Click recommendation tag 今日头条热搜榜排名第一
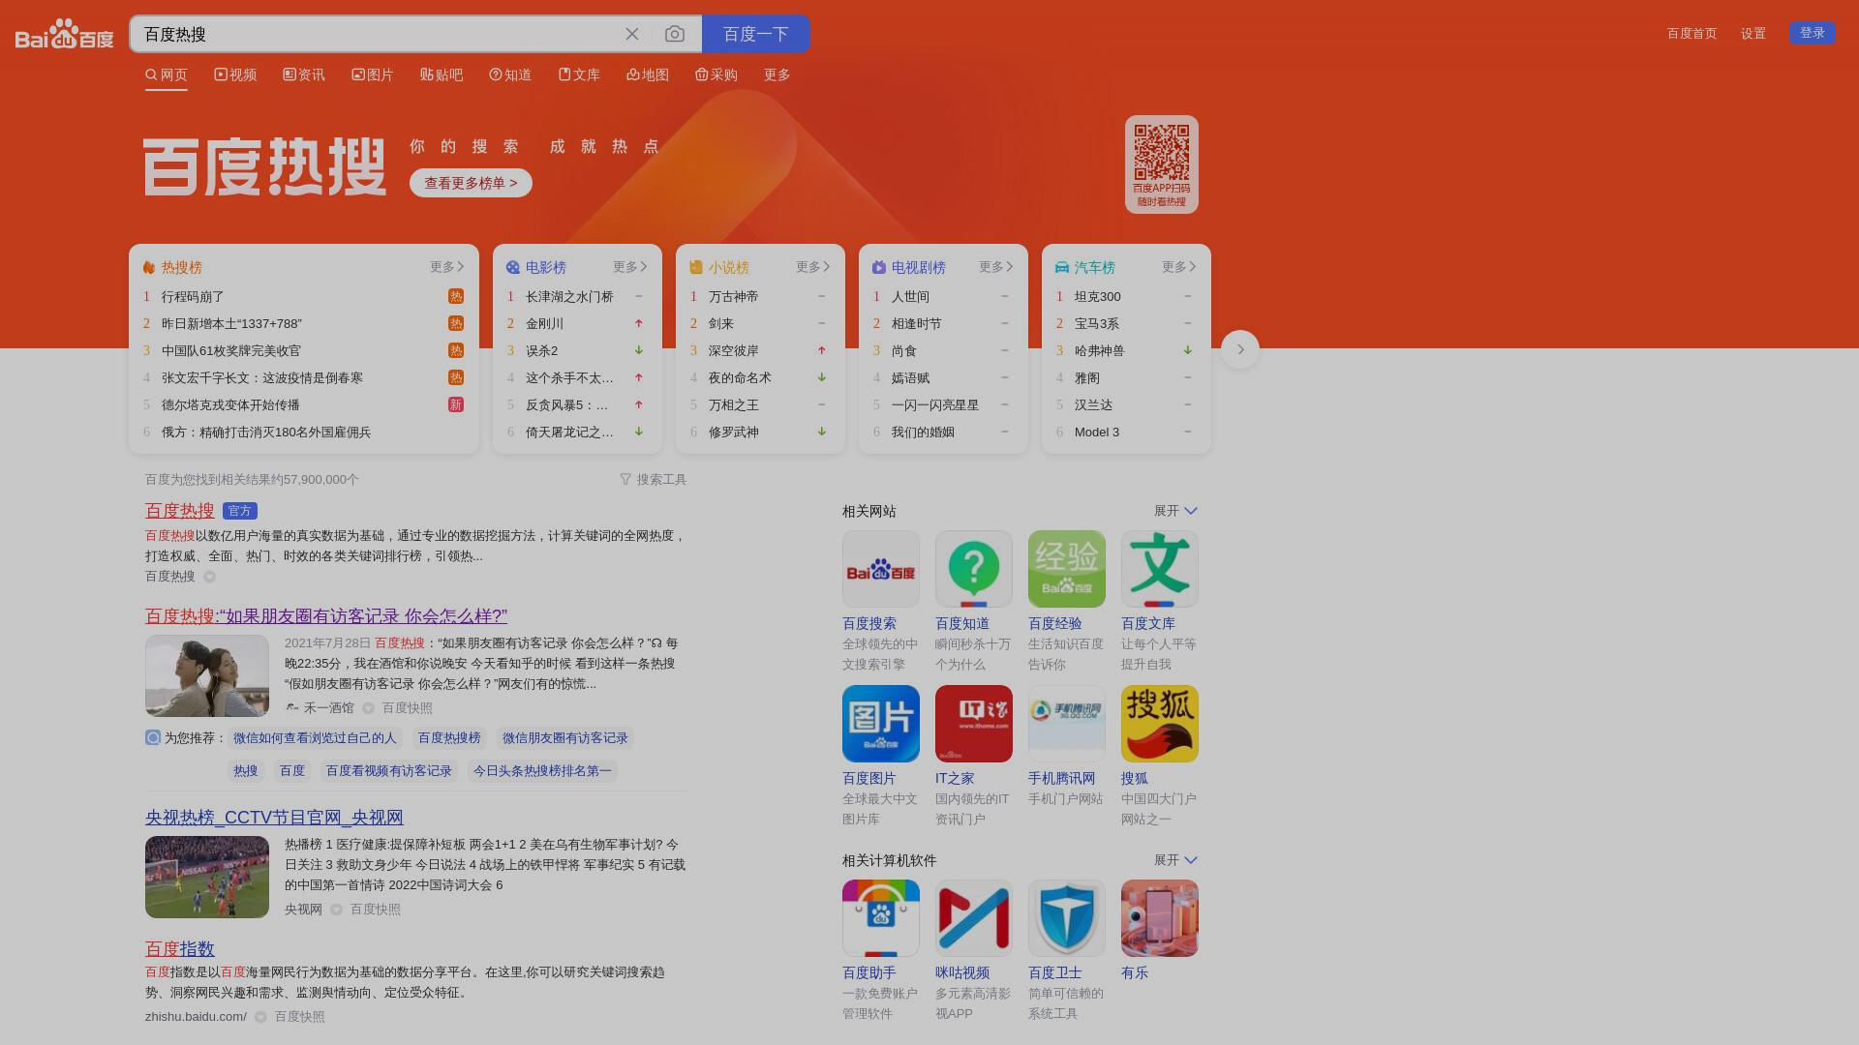Image resolution: width=1859 pixels, height=1045 pixels. [x=542, y=771]
